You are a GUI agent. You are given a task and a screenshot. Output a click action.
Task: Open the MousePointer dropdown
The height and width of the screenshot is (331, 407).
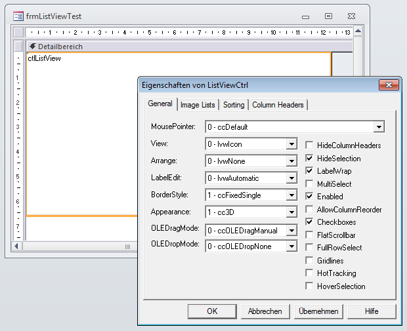(378, 127)
